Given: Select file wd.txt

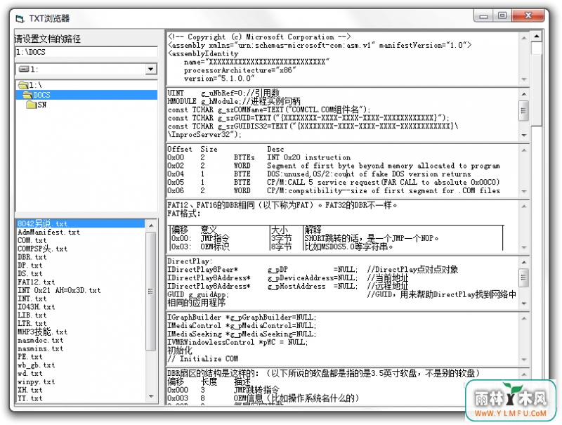Looking at the screenshot, I should [30, 373].
